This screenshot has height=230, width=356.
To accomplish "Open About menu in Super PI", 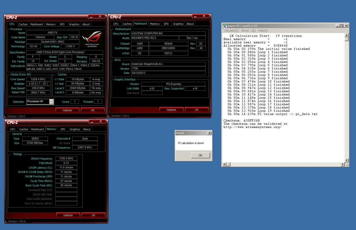I will click(249, 31).
